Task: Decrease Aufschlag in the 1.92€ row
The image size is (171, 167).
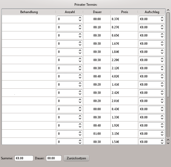Action: pos(162,127)
